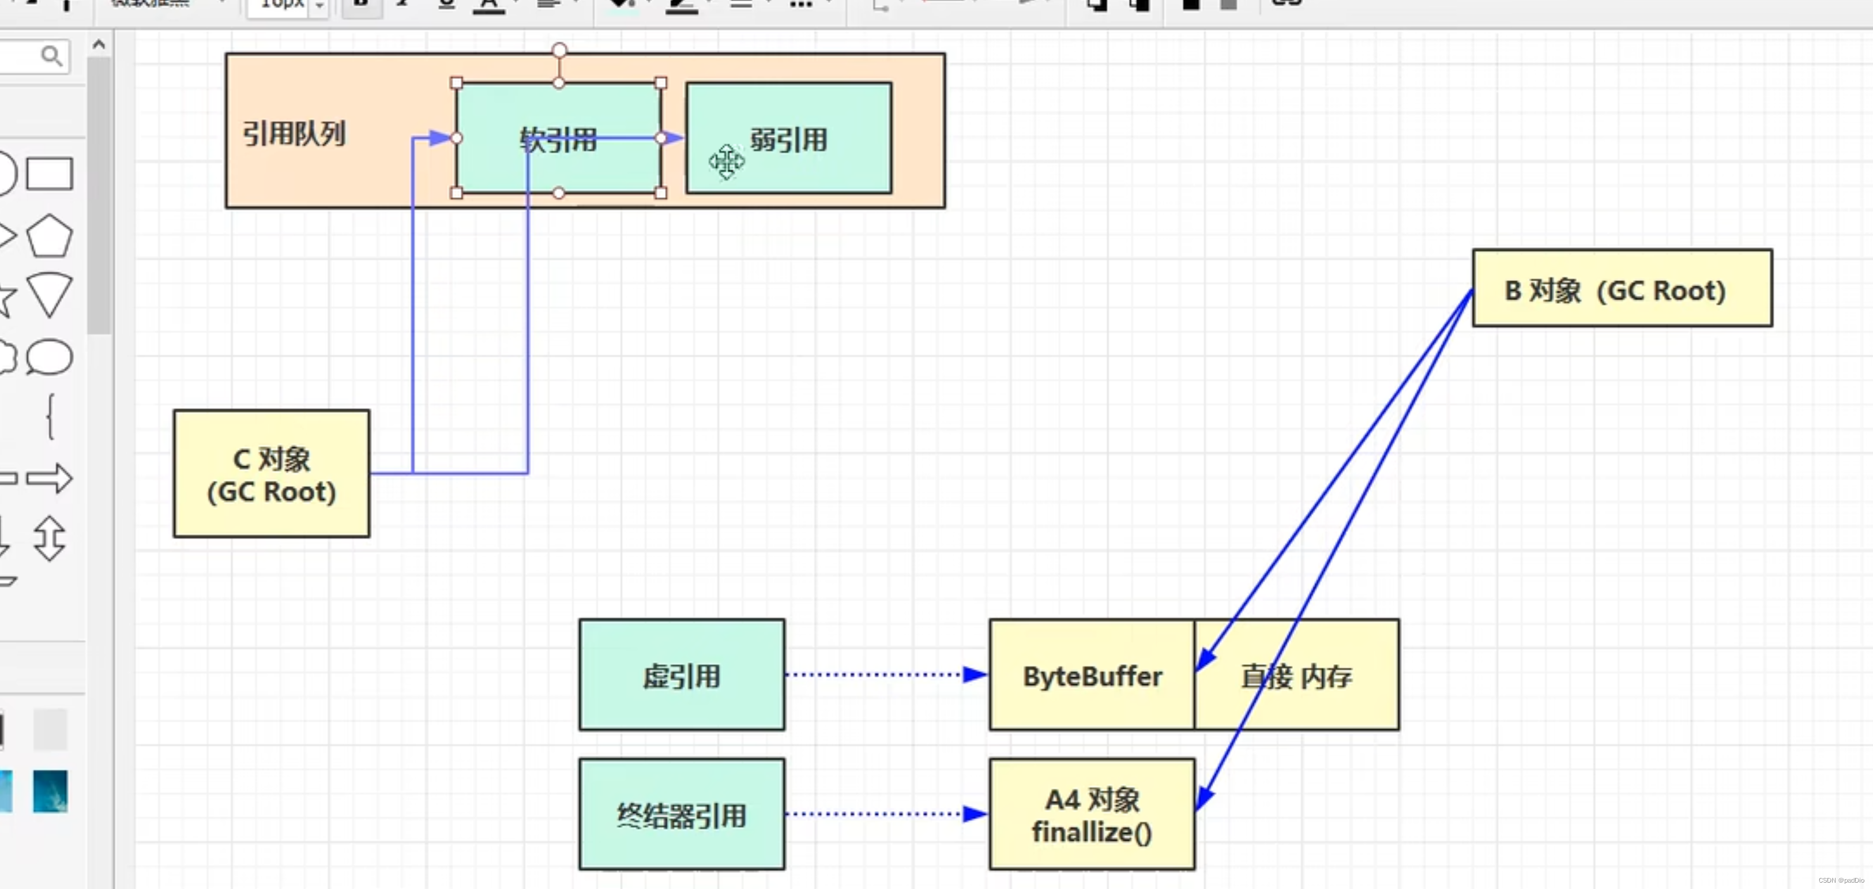Click the rotation handle above the selected box

558,50
